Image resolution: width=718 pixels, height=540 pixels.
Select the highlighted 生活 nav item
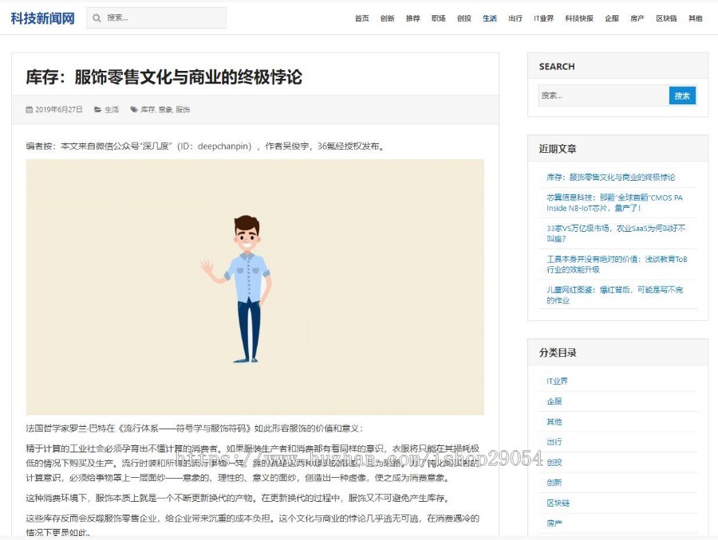tap(489, 18)
